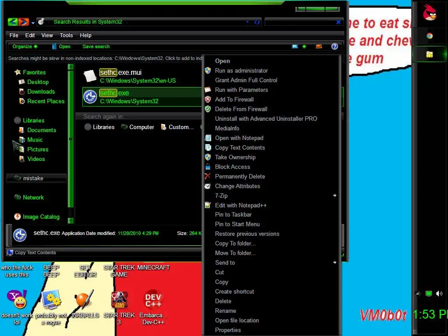The image size is (448, 336).
Task: Open the address bar dropdown arrow
Action: pyautogui.click(x=248, y=22)
